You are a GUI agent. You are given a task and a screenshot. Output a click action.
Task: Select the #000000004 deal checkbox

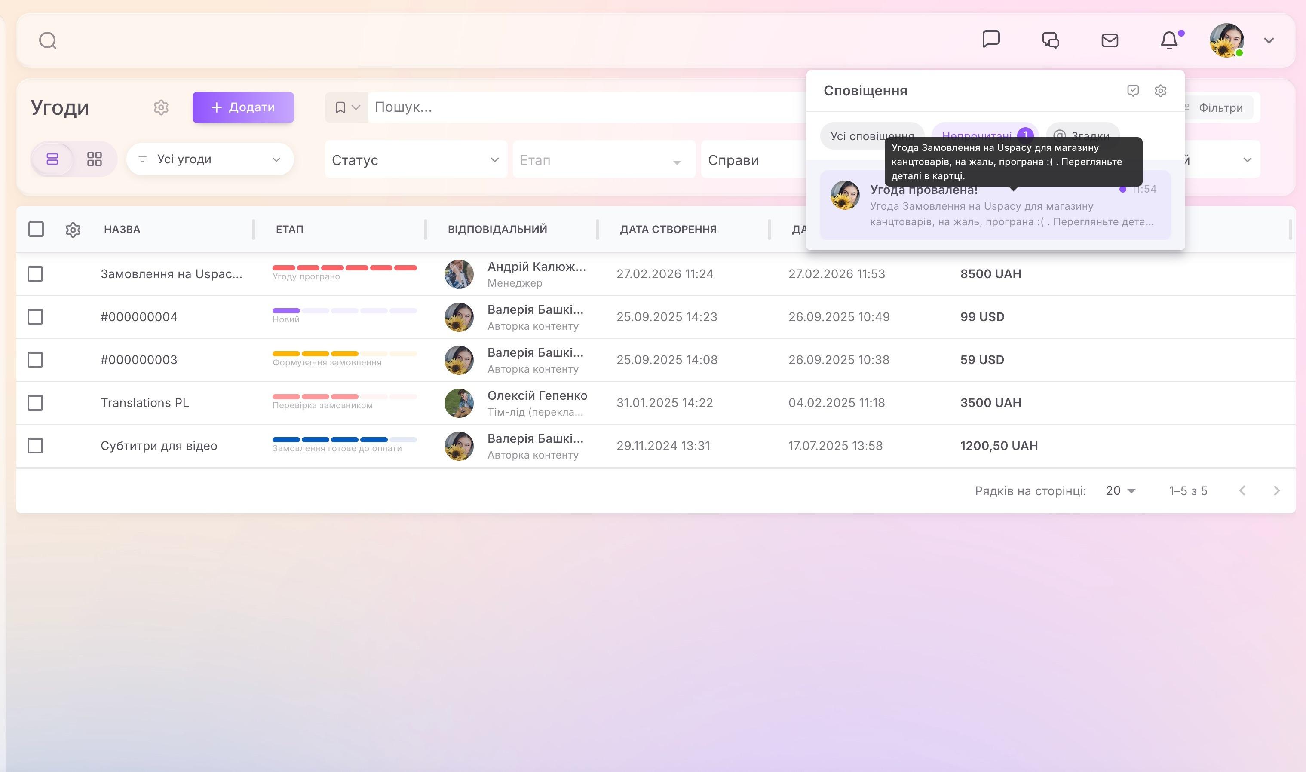coord(35,317)
